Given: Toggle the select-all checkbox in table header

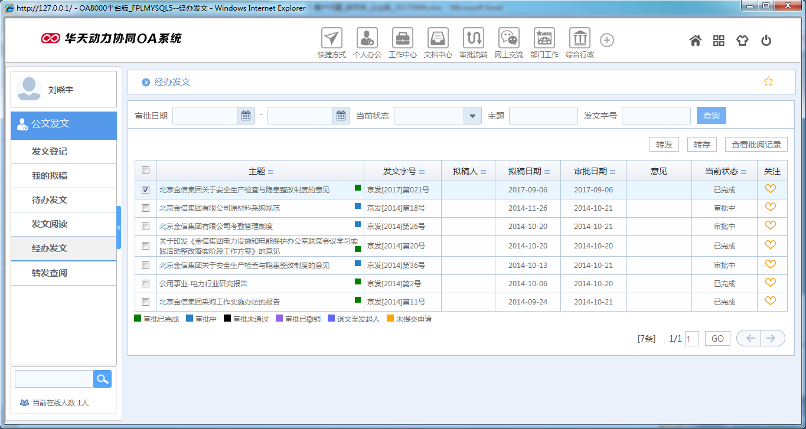Looking at the screenshot, I should (x=145, y=170).
